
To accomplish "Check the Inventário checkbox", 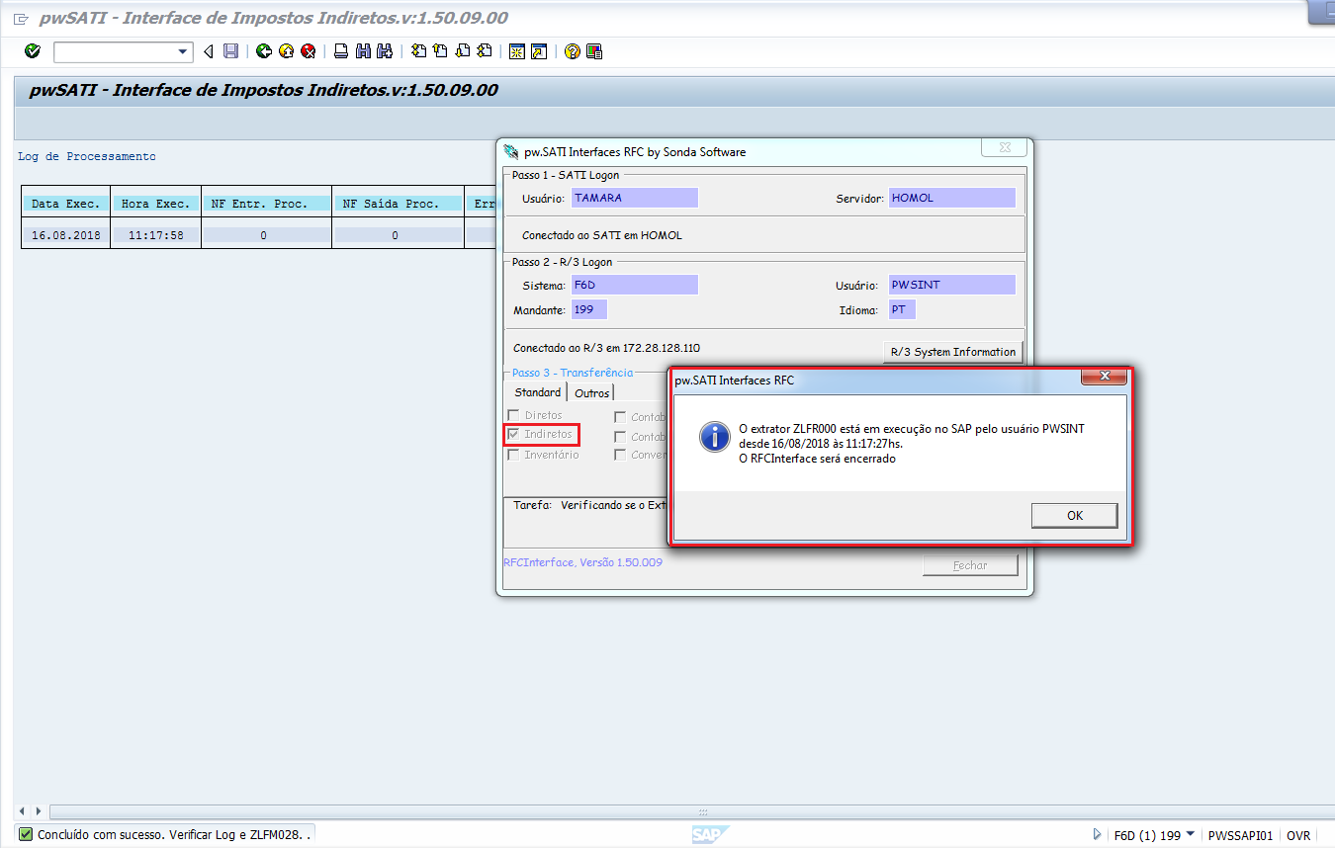I will (x=513, y=455).
